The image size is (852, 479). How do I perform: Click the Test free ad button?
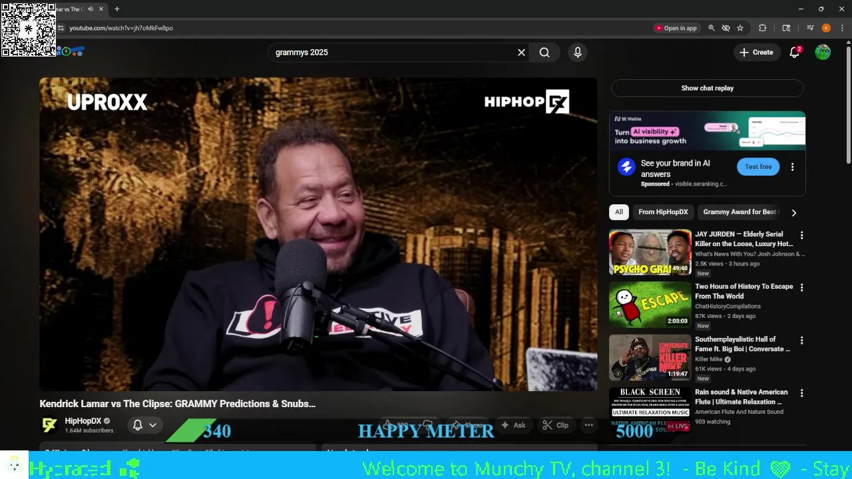coord(758,167)
